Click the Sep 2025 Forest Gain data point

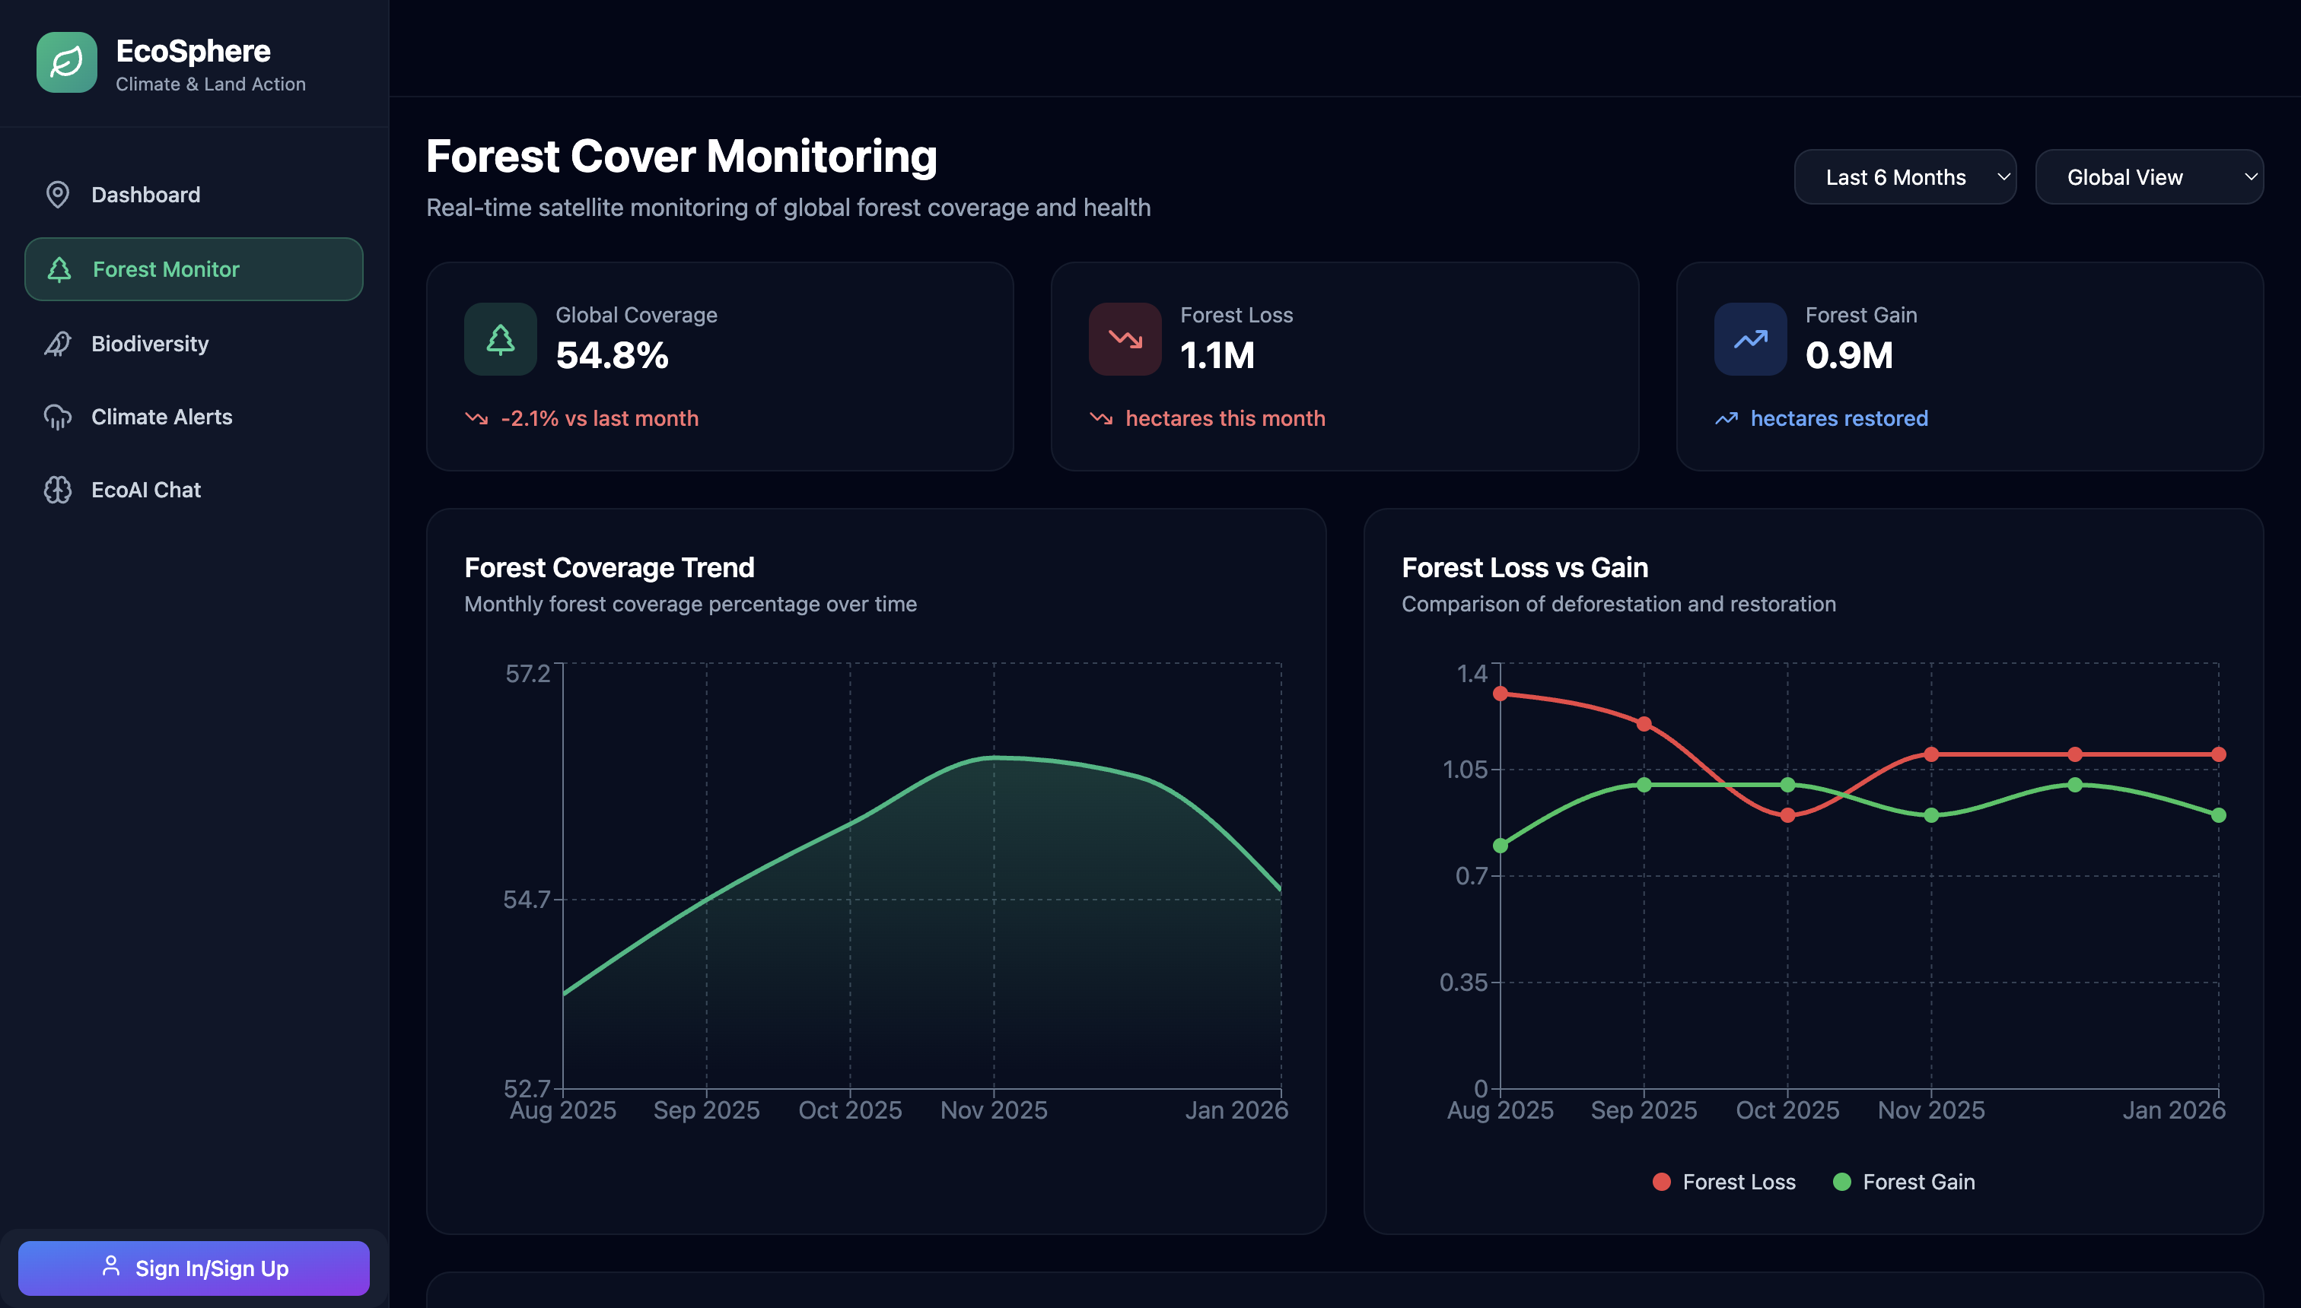1643,784
